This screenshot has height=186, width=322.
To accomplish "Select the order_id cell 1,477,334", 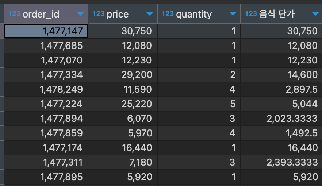I will (x=46, y=75).
